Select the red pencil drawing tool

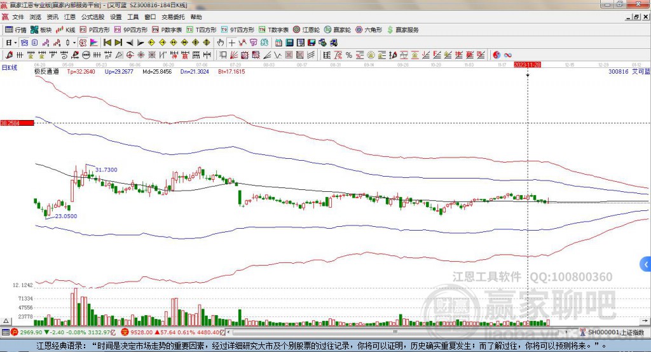(9, 55)
